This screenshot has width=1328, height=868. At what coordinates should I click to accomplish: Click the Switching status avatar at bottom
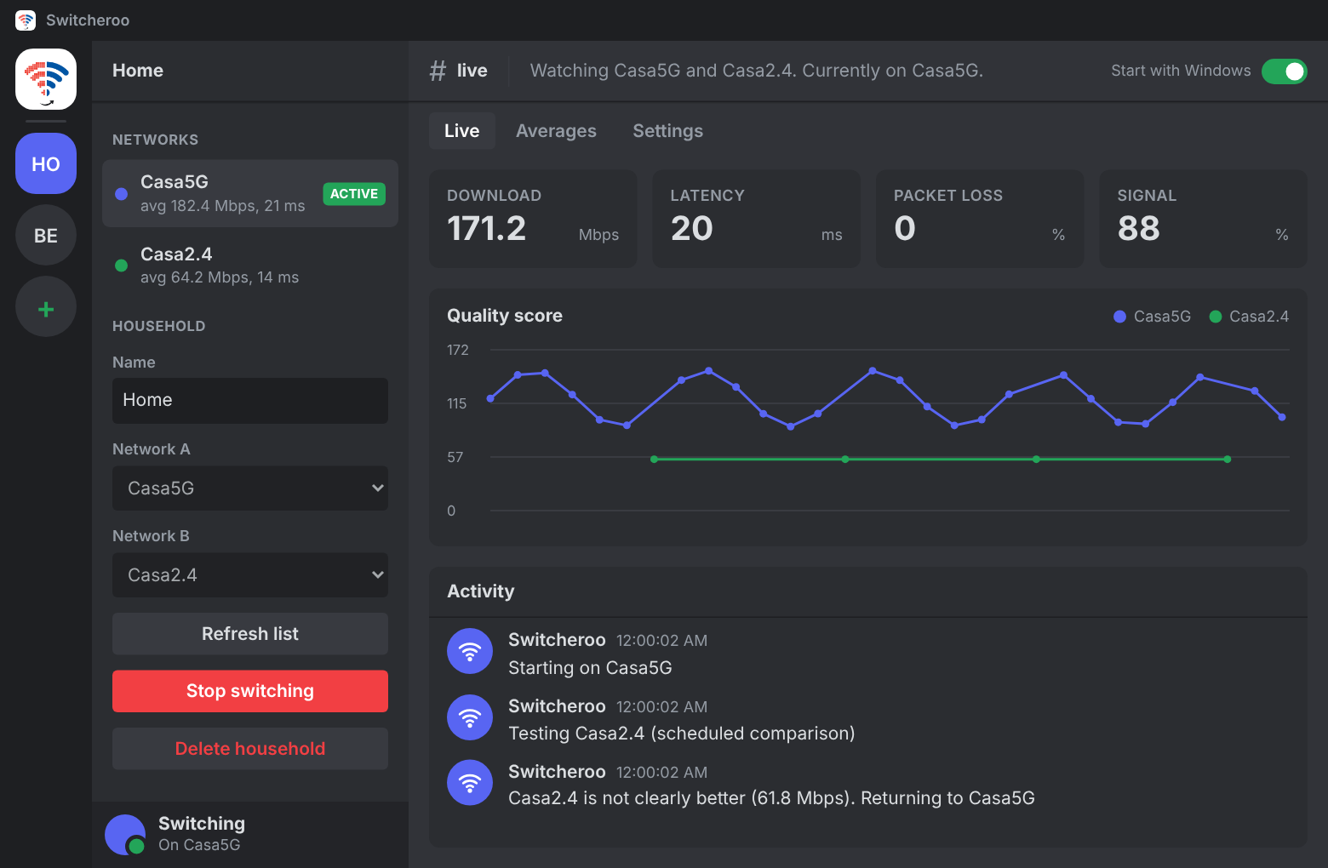125,835
